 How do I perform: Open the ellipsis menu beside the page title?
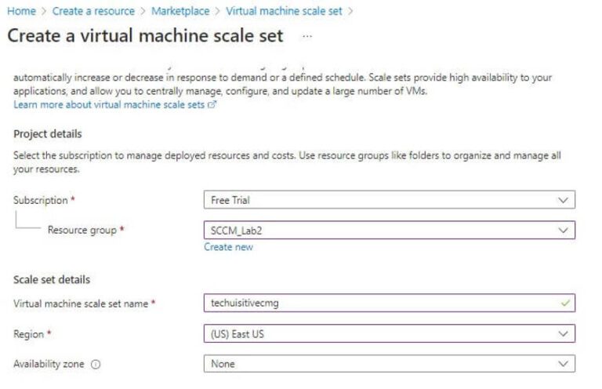[x=306, y=37]
